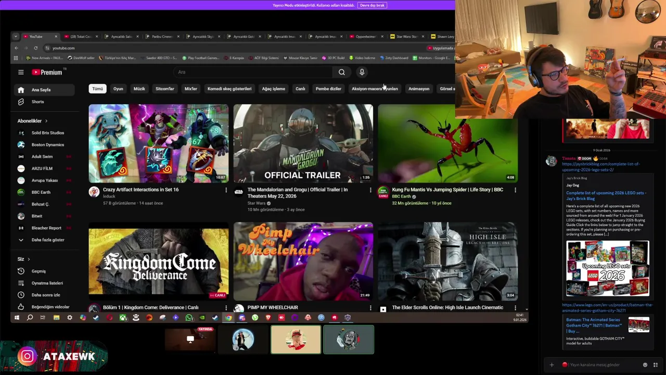Open options menu for the Mandalorian trailer
Image resolution: width=666 pixels, height=375 pixels.
pyautogui.click(x=370, y=190)
